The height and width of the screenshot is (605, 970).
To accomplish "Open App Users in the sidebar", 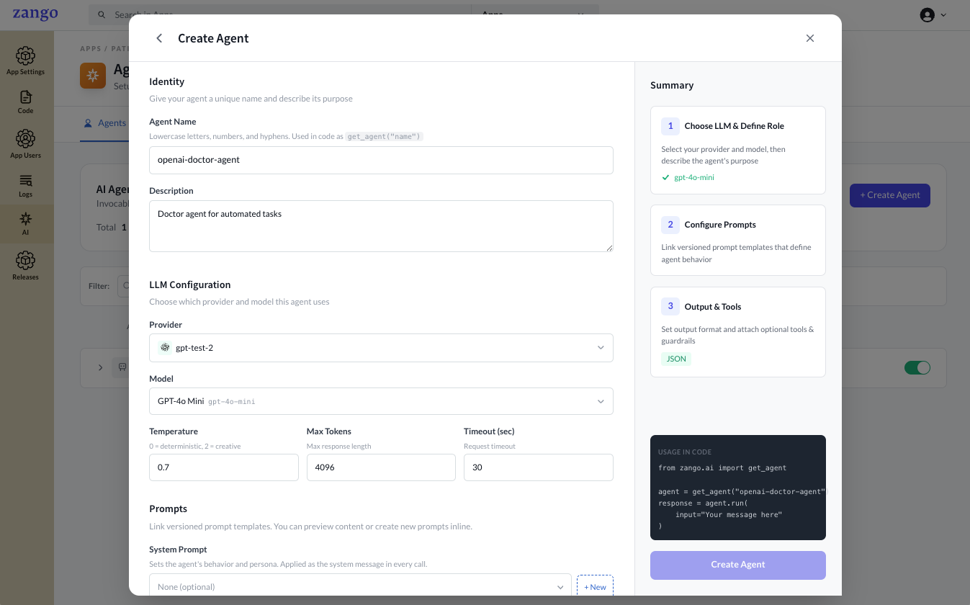I will [x=26, y=144].
